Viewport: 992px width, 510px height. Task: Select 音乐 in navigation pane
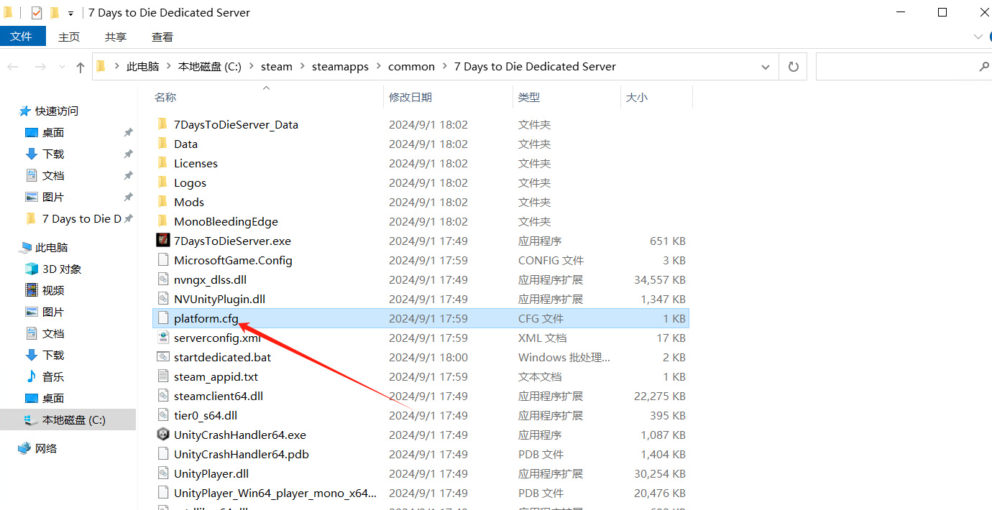coord(53,377)
